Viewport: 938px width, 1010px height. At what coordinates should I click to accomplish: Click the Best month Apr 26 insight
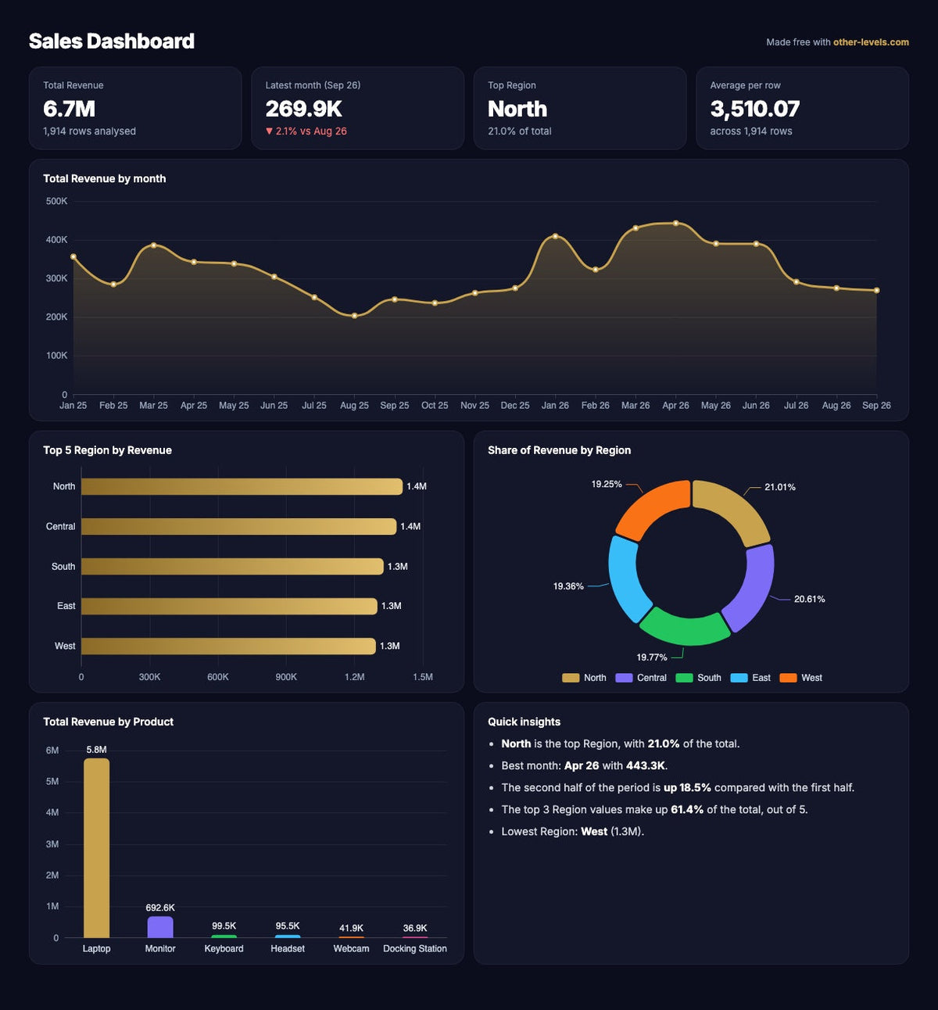click(584, 766)
